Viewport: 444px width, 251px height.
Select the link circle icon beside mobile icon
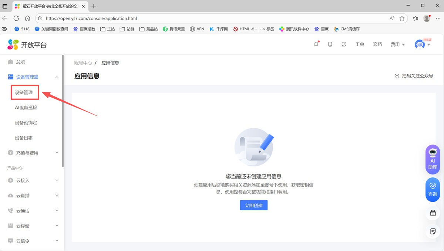(x=344, y=44)
